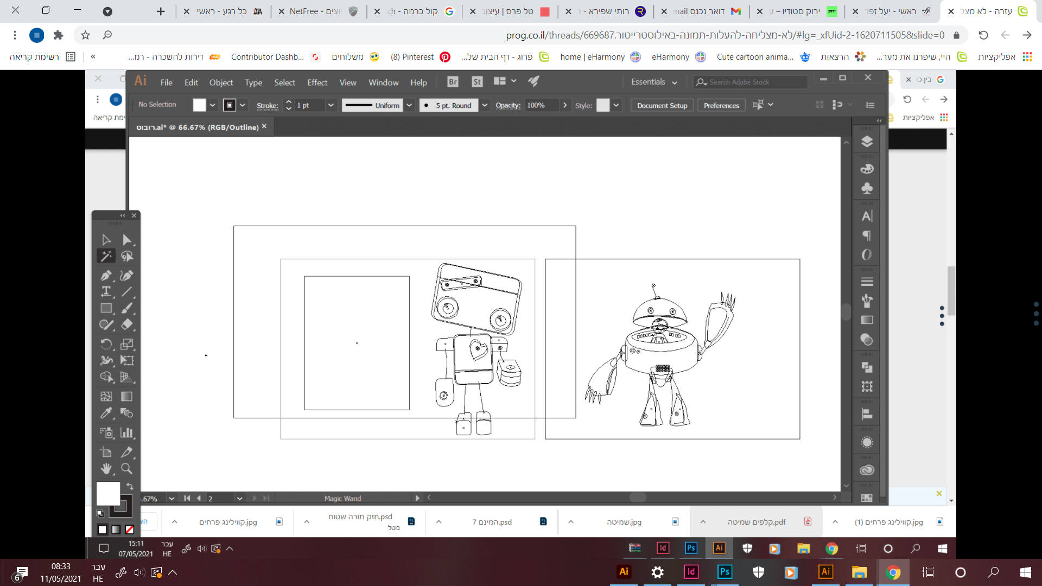Image resolution: width=1042 pixels, height=586 pixels.
Task: Swap fill and stroke colors
Action: pyautogui.click(x=130, y=486)
